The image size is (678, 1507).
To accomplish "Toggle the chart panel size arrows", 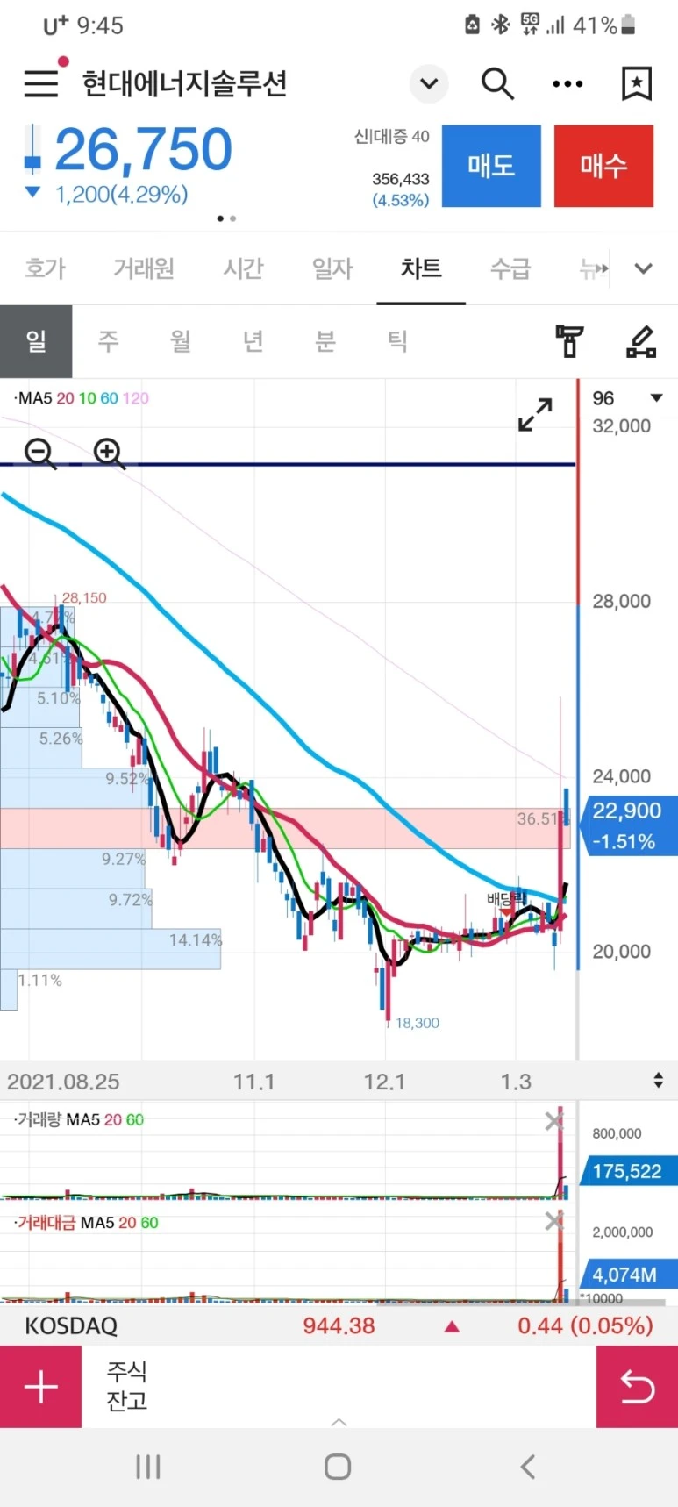I will 658,1080.
